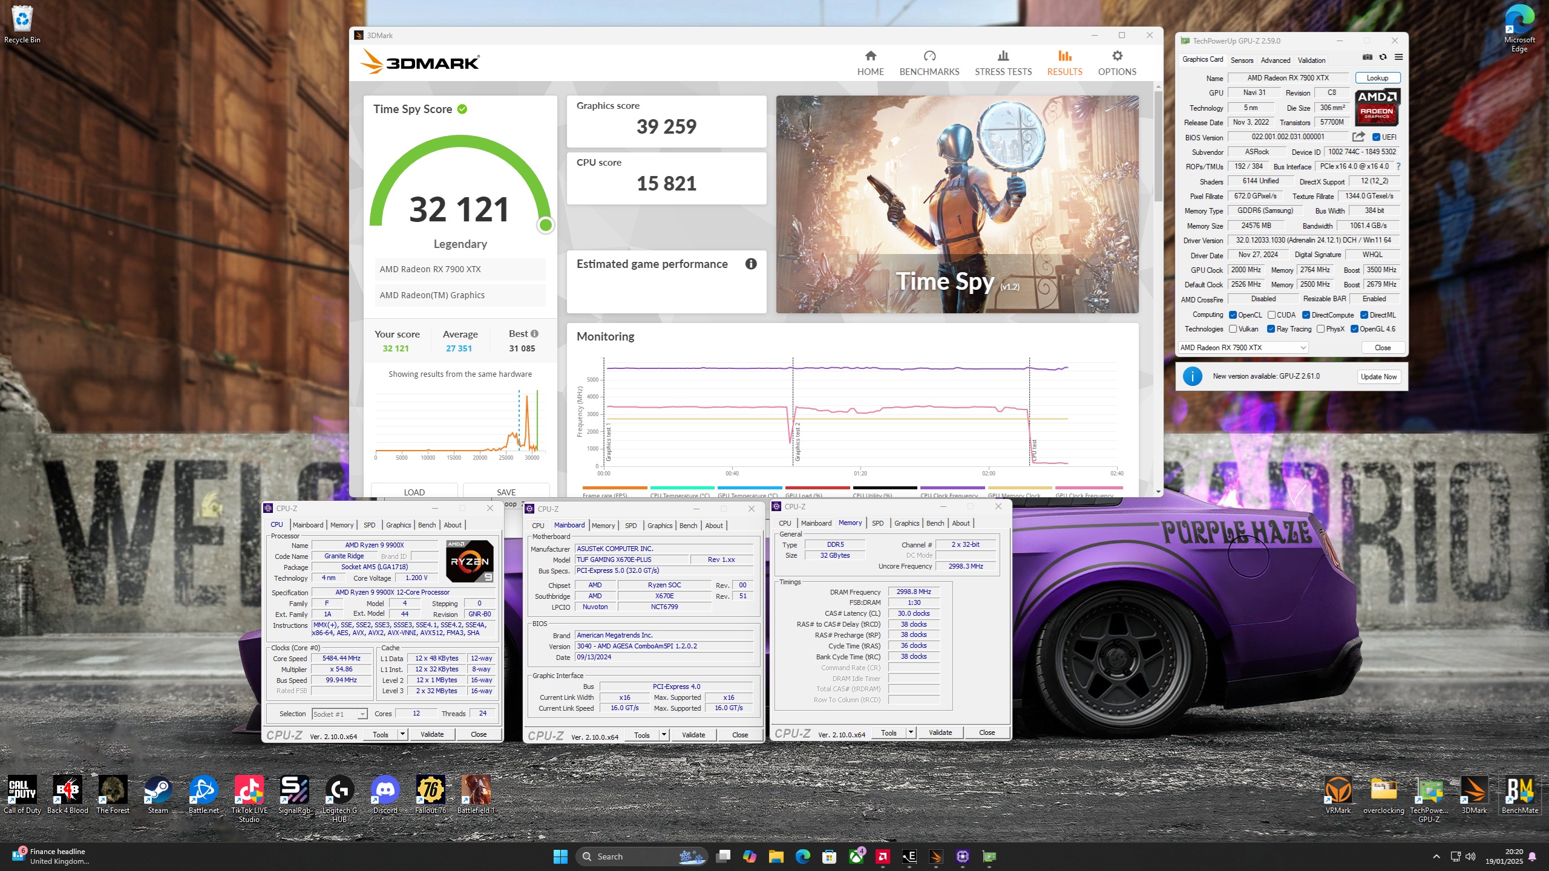The height and width of the screenshot is (871, 1549).
Task: Toggle Vulkan checkbox in GPU-Z
Action: click(x=1233, y=329)
